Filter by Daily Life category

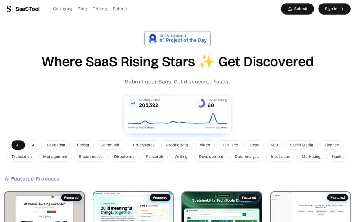pos(230,145)
